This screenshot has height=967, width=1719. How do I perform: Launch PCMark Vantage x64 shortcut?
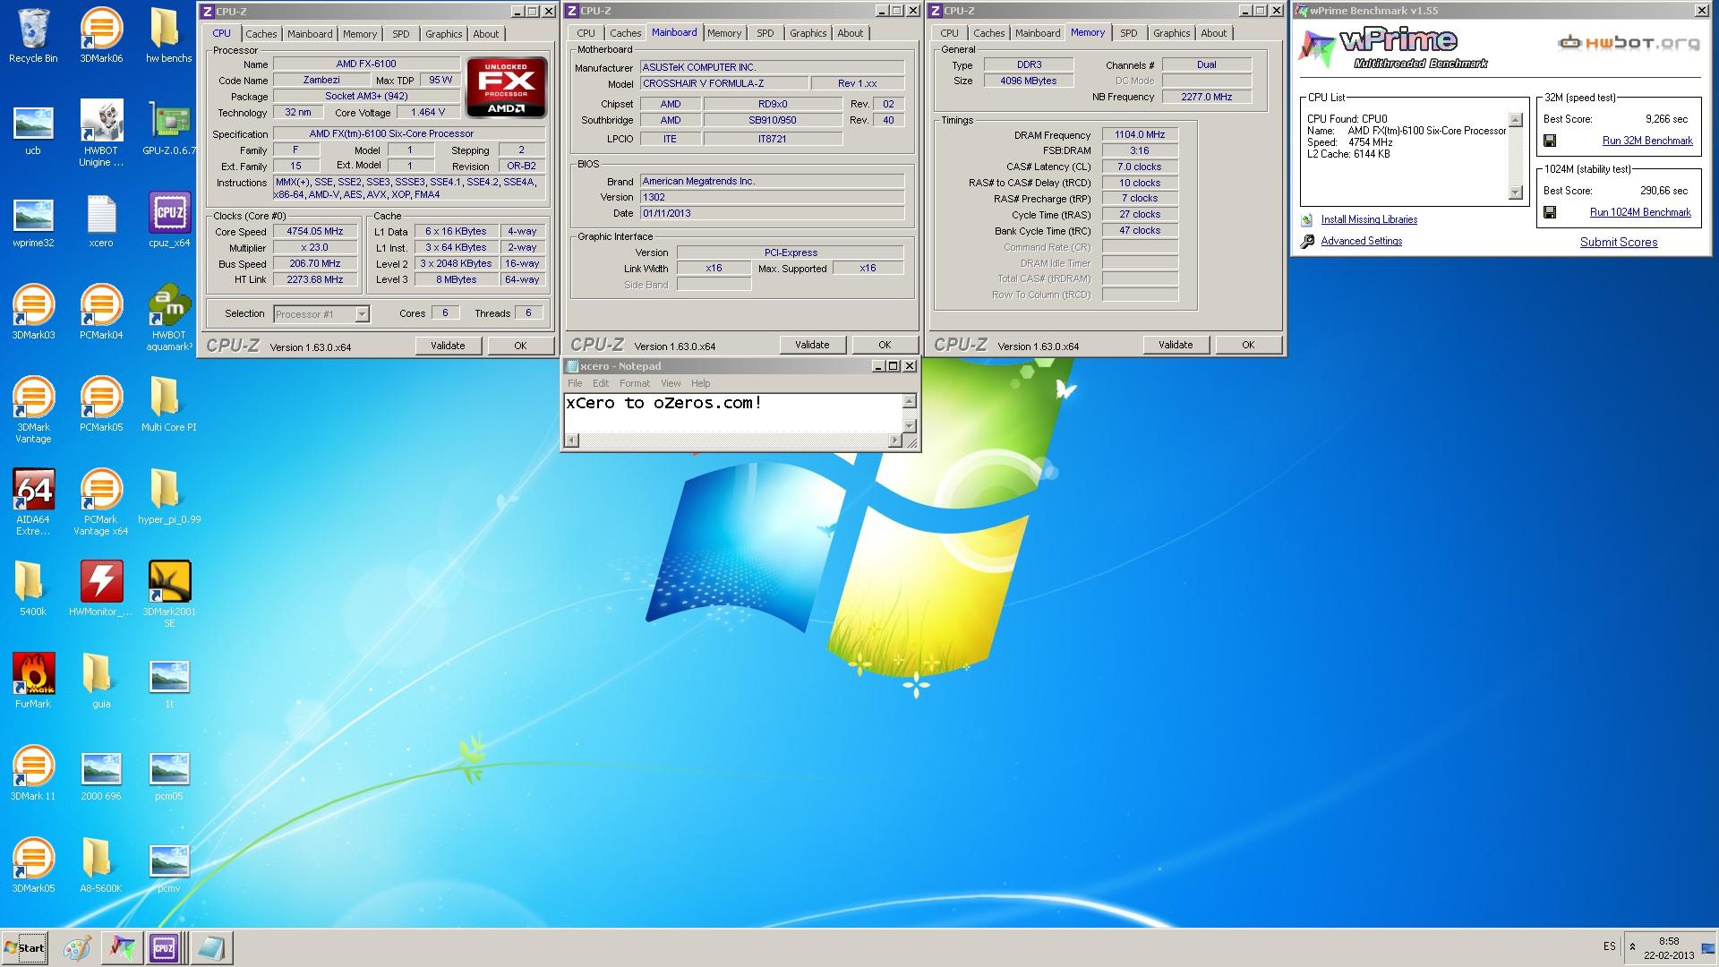coord(101,502)
